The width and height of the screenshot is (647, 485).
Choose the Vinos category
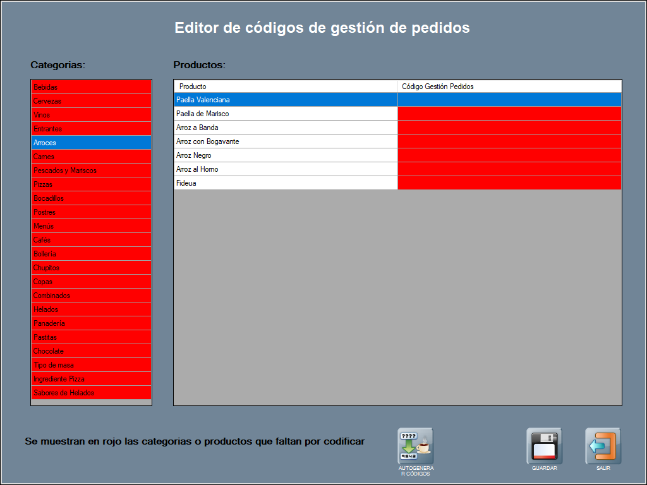point(92,115)
